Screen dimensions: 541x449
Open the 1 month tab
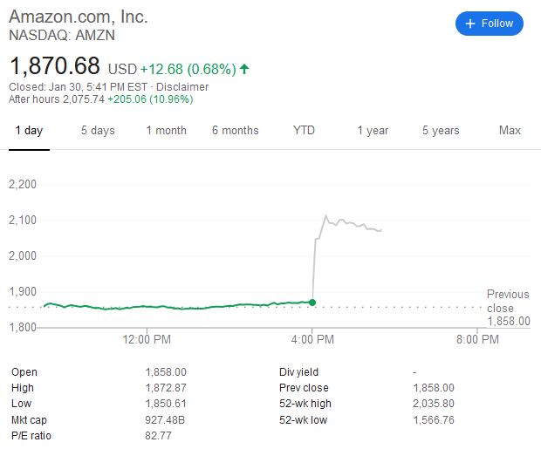point(166,131)
